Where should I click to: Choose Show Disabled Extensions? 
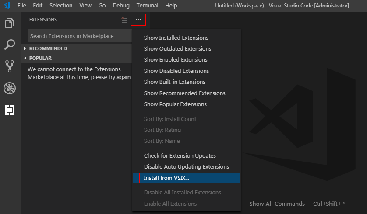pos(176,71)
